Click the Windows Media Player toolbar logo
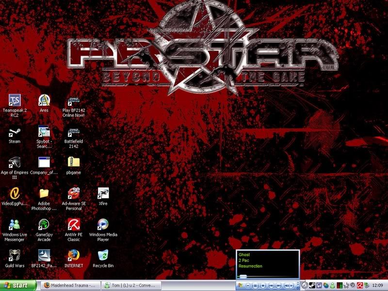The height and width of the screenshot is (291, 388). pyautogui.click(x=240, y=286)
